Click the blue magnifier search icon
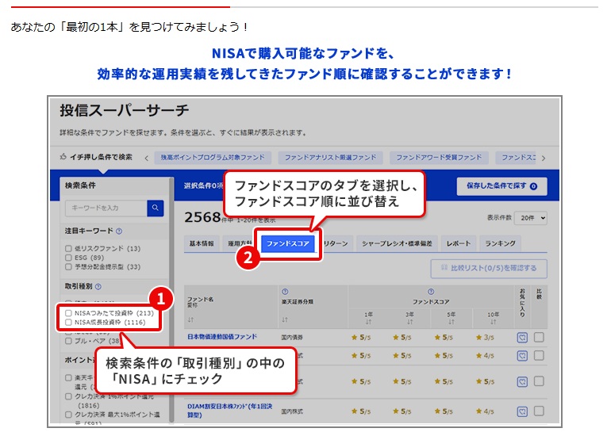 pos(155,208)
